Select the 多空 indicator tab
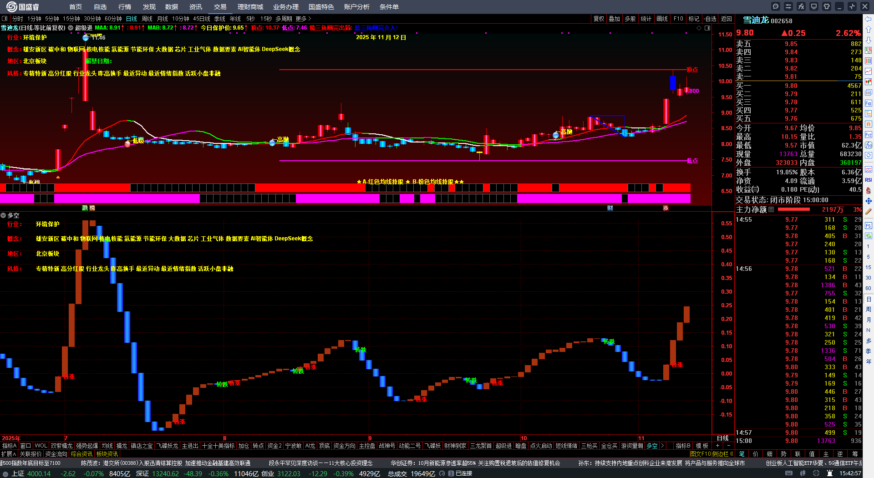The image size is (874, 478). [x=652, y=446]
